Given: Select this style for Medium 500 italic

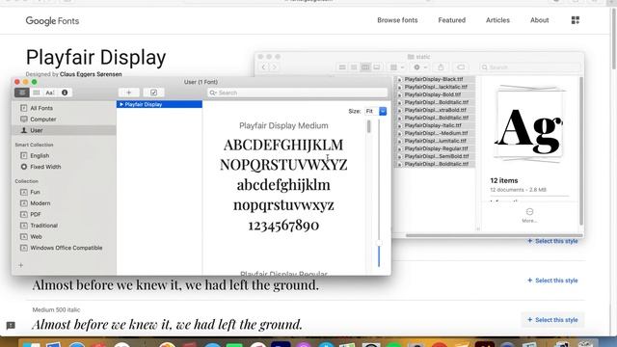Looking at the screenshot, I should click(x=552, y=320).
